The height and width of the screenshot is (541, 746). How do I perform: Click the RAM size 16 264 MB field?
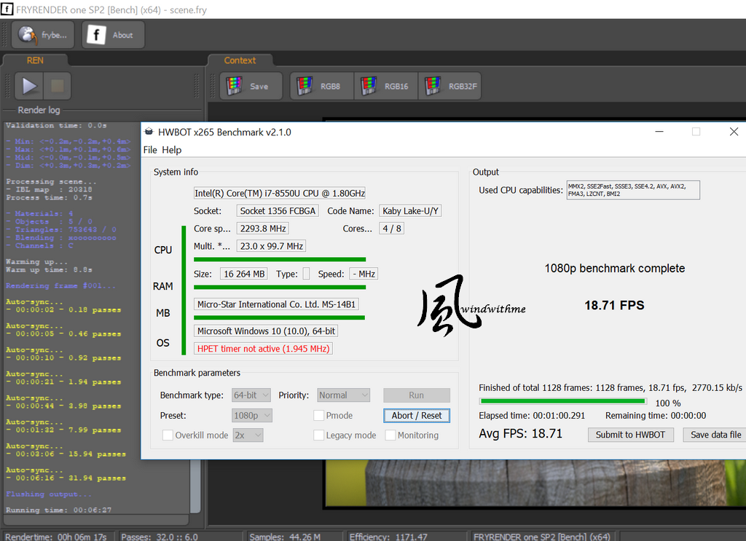click(x=243, y=274)
